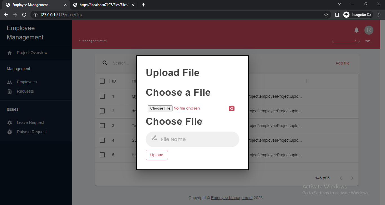Click the camera upload icon in the dialog

click(x=231, y=108)
